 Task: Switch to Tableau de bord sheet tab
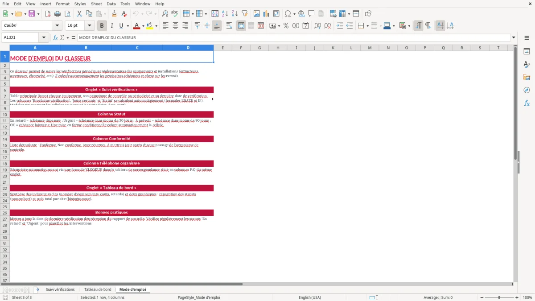click(98, 289)
